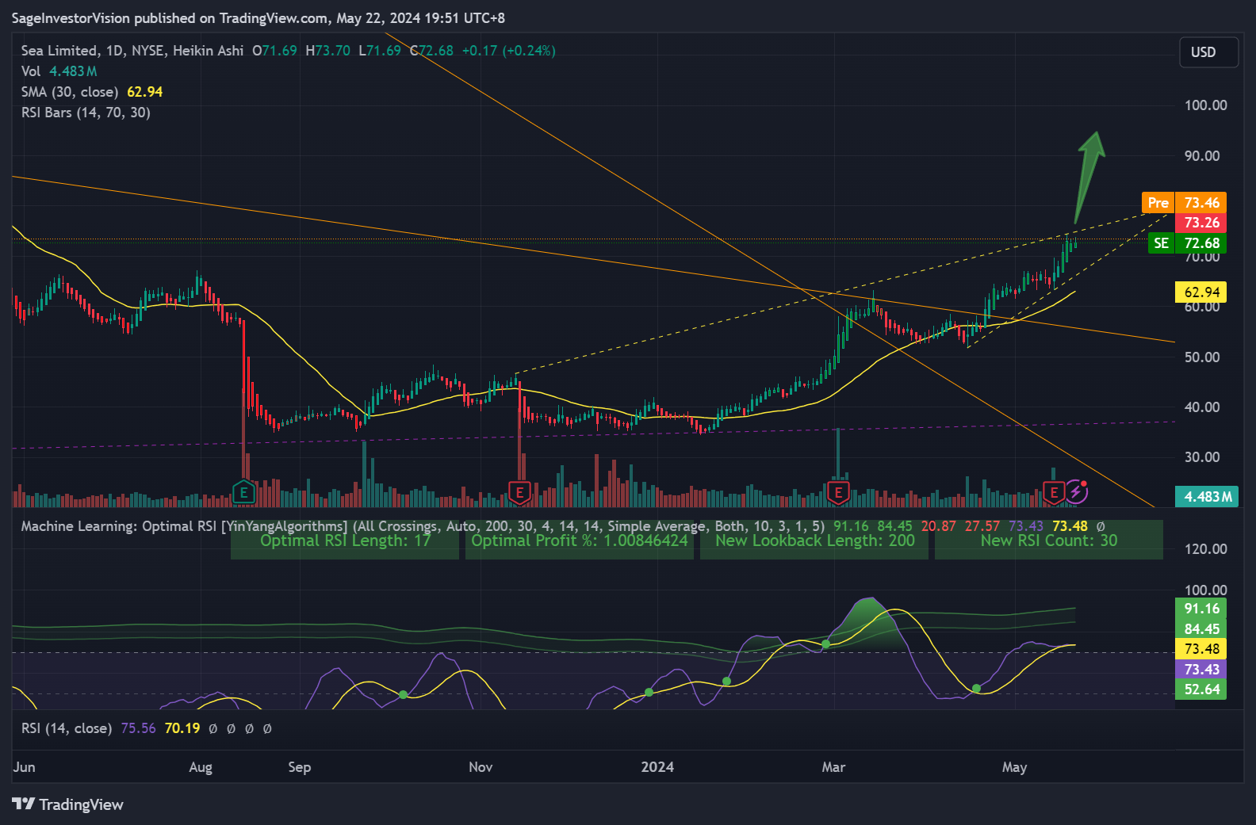The height and width of the screenshot is (825, 1256).
Task: Open the USD currency selector
Action: point(1208,52)
